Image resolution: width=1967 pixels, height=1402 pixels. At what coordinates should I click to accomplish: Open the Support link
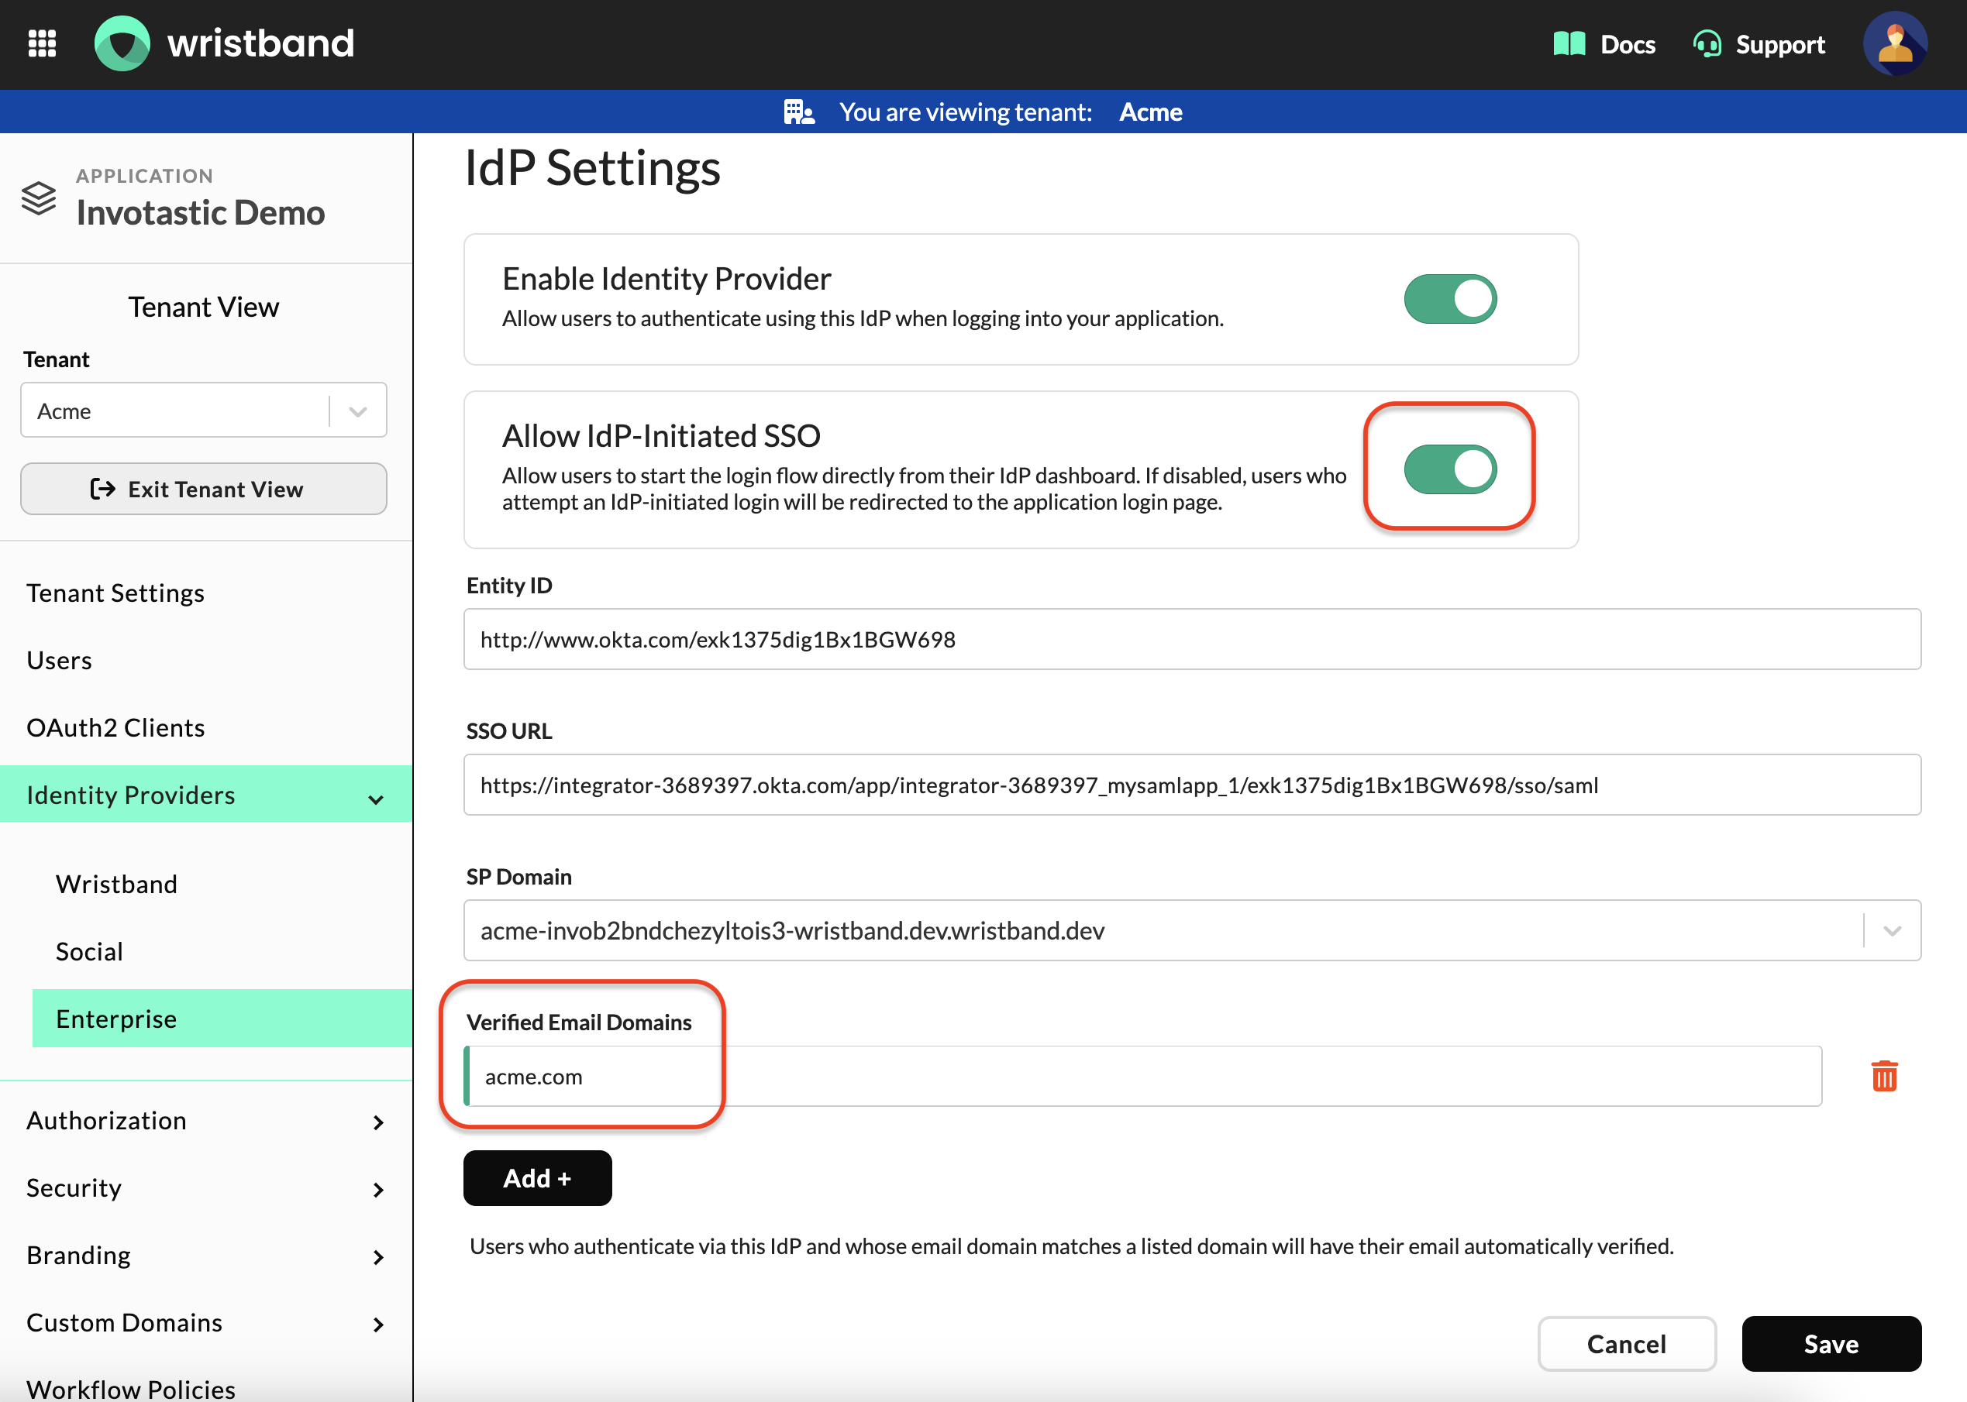pyautogui.click(x=1779, y=44)
